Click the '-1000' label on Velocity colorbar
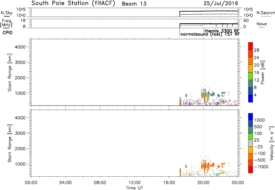Screen dimensions: 275x190 click(x=261, y=167)
